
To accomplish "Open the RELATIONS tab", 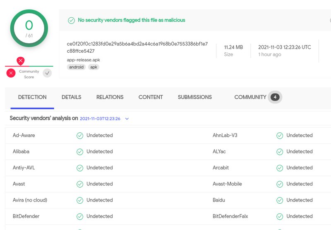I will [110, 97].
